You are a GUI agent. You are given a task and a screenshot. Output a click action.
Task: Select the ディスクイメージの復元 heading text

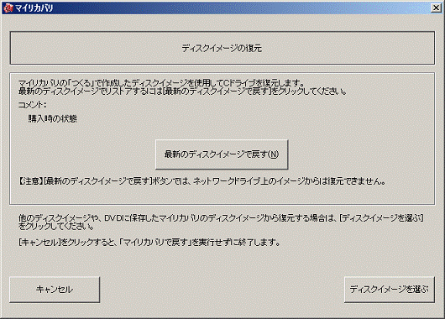click(x=222, y=48)
